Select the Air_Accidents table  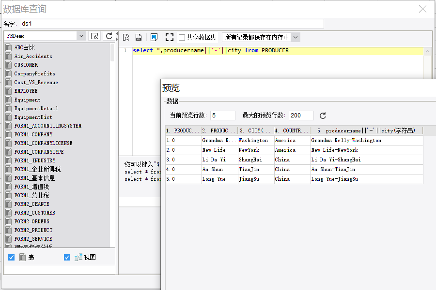click(x=33, y=57)
